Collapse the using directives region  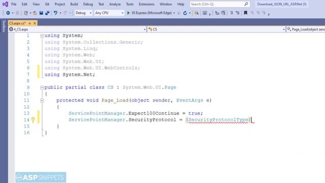pyautogui.click(x=42, y=36)
